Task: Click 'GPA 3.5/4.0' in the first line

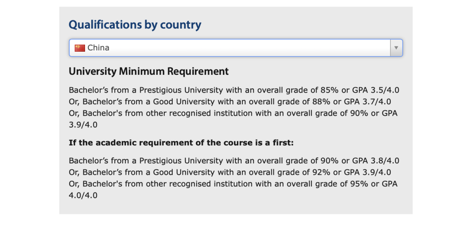Action: point(375,90)
